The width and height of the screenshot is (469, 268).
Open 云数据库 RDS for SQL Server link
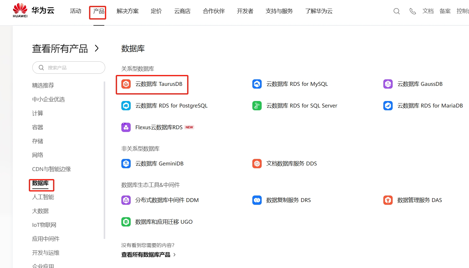tap(302, 106)
